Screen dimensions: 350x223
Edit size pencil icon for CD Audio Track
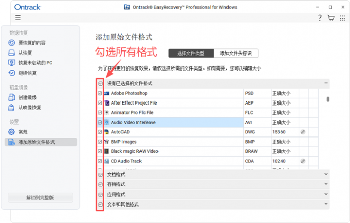pos(303,161)
